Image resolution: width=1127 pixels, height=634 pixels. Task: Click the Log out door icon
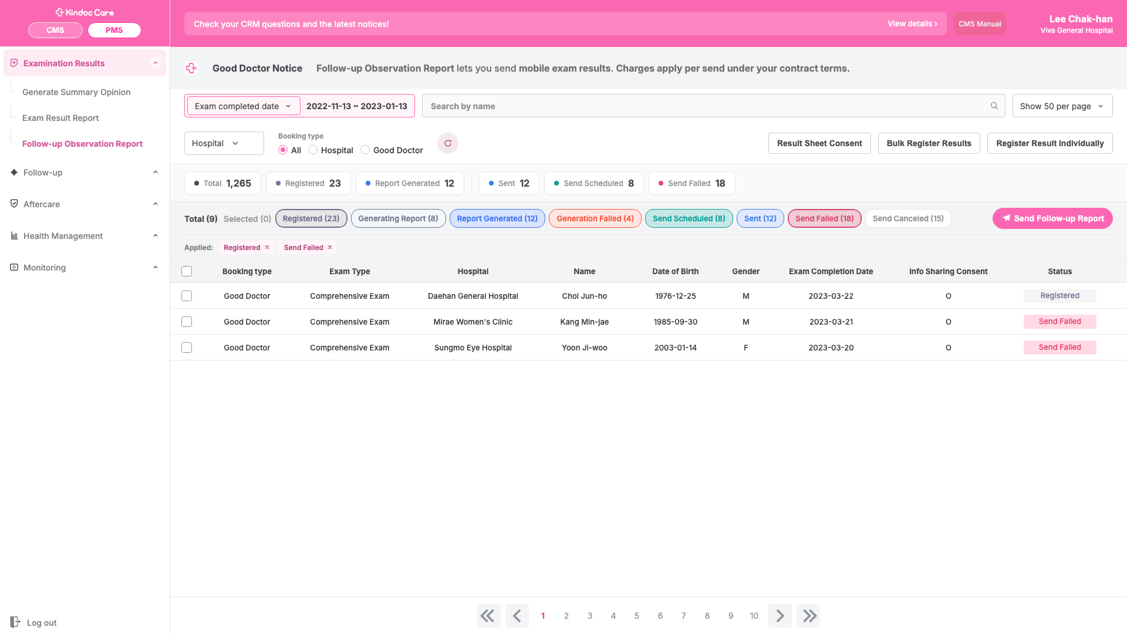click(15, 622)
